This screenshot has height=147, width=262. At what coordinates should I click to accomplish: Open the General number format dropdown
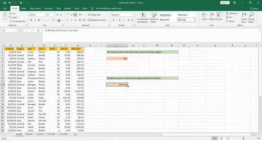[x=133, y=15]
